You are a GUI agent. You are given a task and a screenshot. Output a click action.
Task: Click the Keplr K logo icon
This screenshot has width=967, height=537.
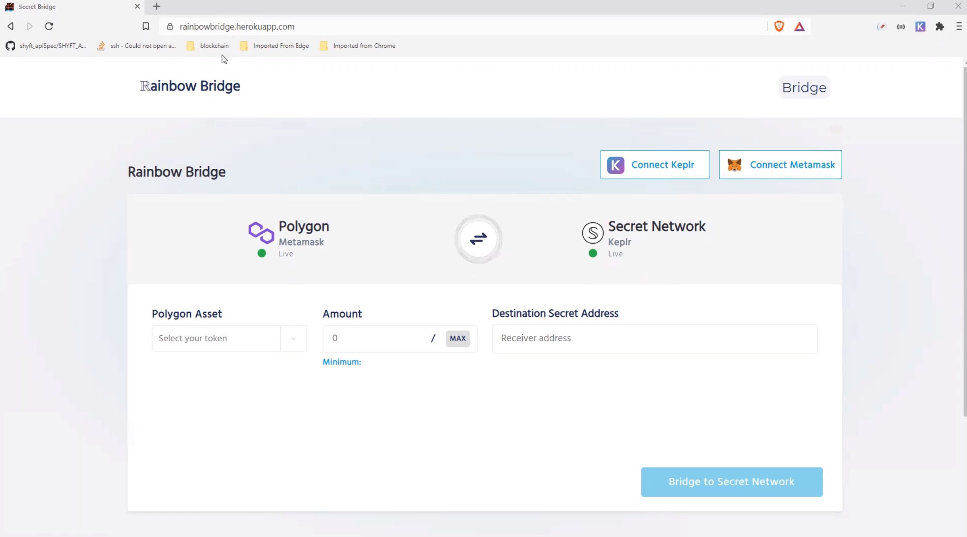tap(616, 165)
